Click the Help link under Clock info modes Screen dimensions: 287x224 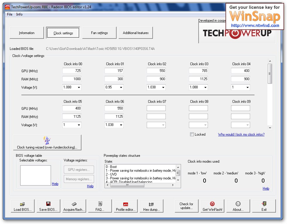[266, 188]
